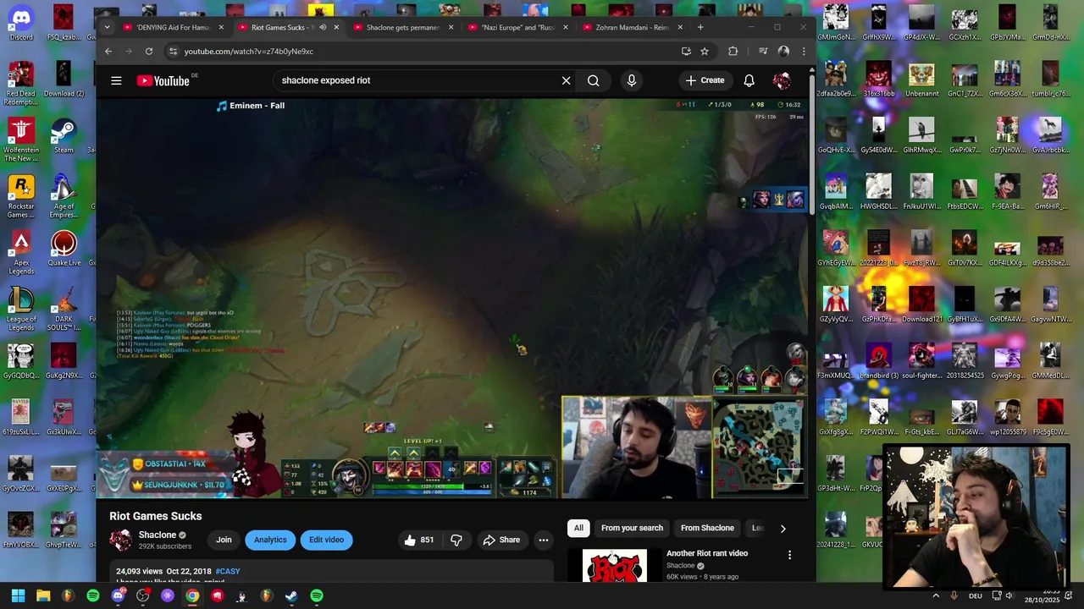Image resolution: width=1084 pixels, height=609 pixels.
Task: Open the Rockstar Games desktop shortcut
Action: tap(21, 197)
